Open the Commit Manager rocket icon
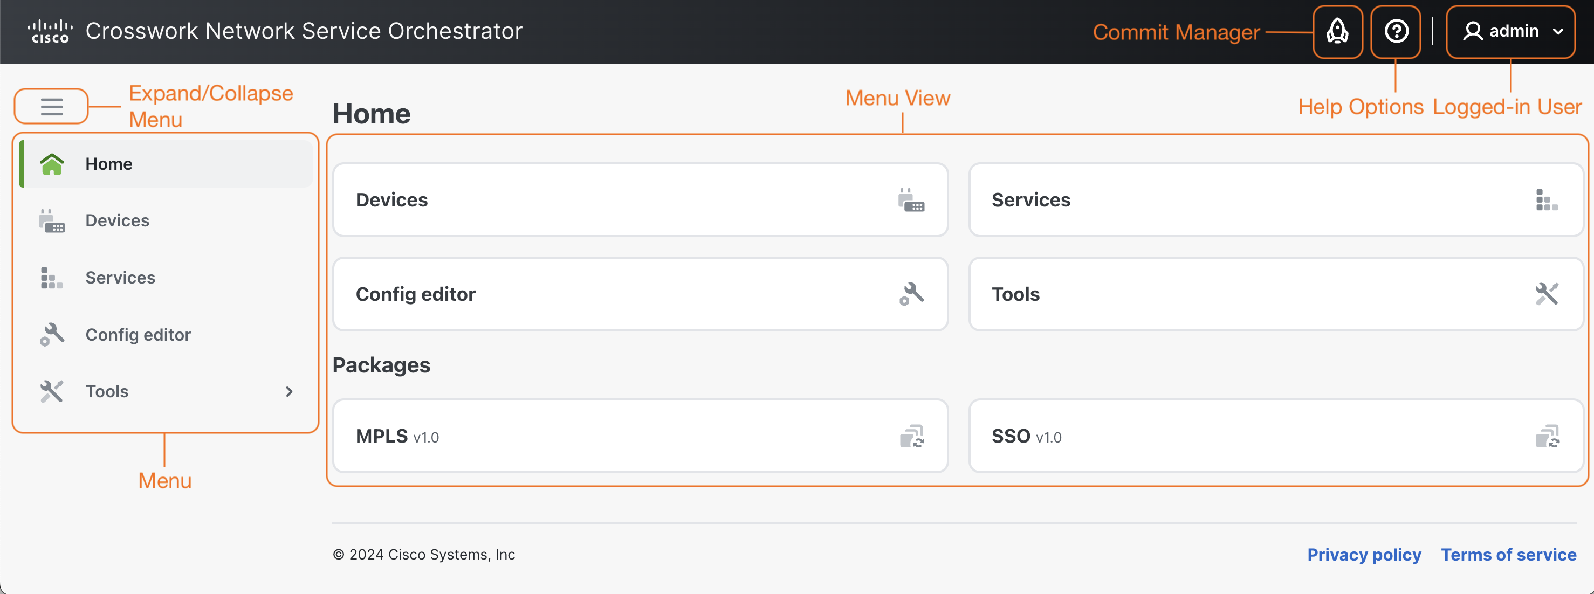 [x=1337, y=32]
